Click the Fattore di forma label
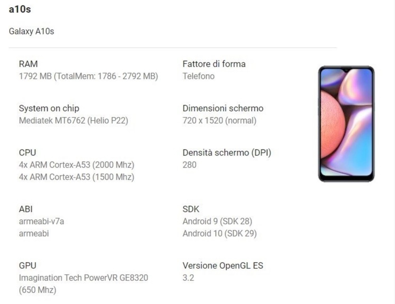395x304 pixels. pos(214,64)
